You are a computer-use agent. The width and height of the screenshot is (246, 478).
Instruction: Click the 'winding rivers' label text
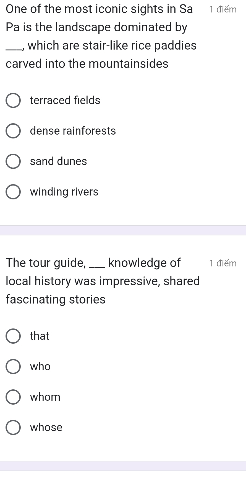pos(64,192)
